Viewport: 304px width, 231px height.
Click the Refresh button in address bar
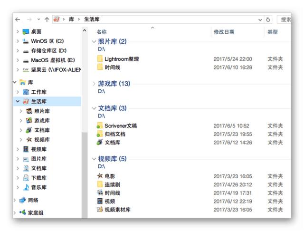click(x=268, y=19)
